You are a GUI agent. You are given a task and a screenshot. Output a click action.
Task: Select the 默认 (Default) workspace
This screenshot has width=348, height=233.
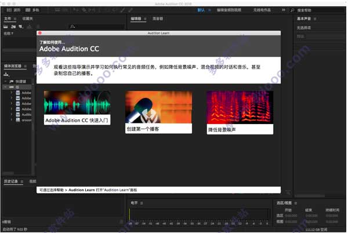(x=201, y=10)
